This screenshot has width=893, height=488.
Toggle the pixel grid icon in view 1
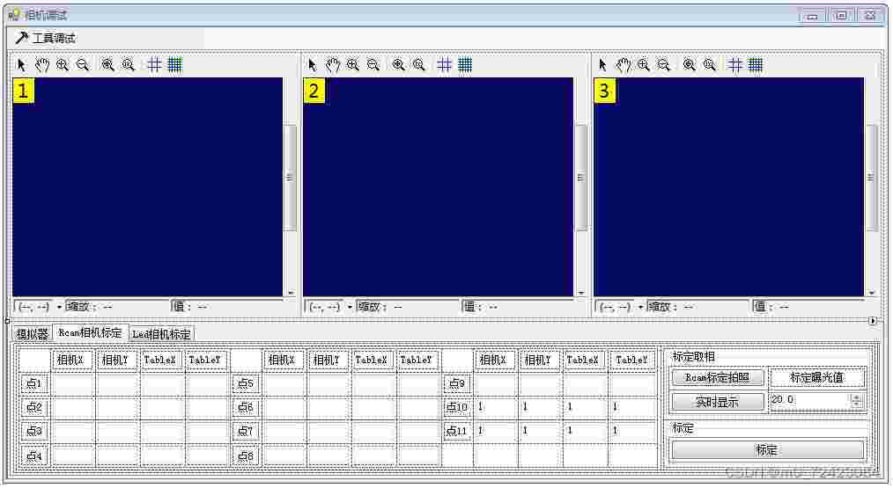point(154,65)
